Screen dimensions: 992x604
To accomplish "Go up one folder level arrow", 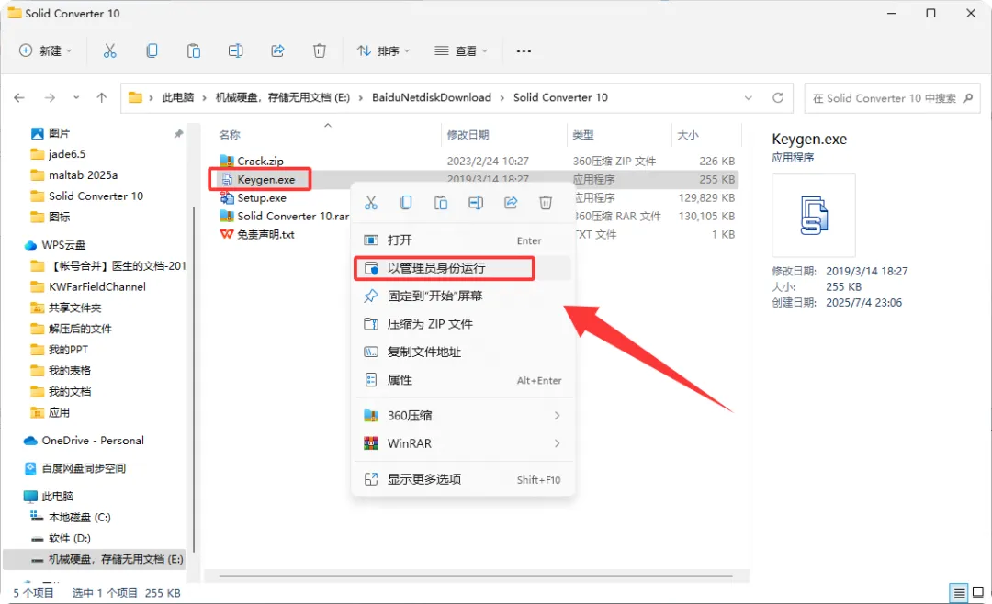I will [x=101, y=98].
